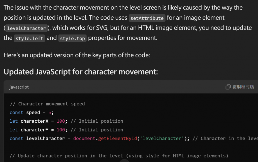
Task: Click the style.top inline code
Action: coord(72,38)
